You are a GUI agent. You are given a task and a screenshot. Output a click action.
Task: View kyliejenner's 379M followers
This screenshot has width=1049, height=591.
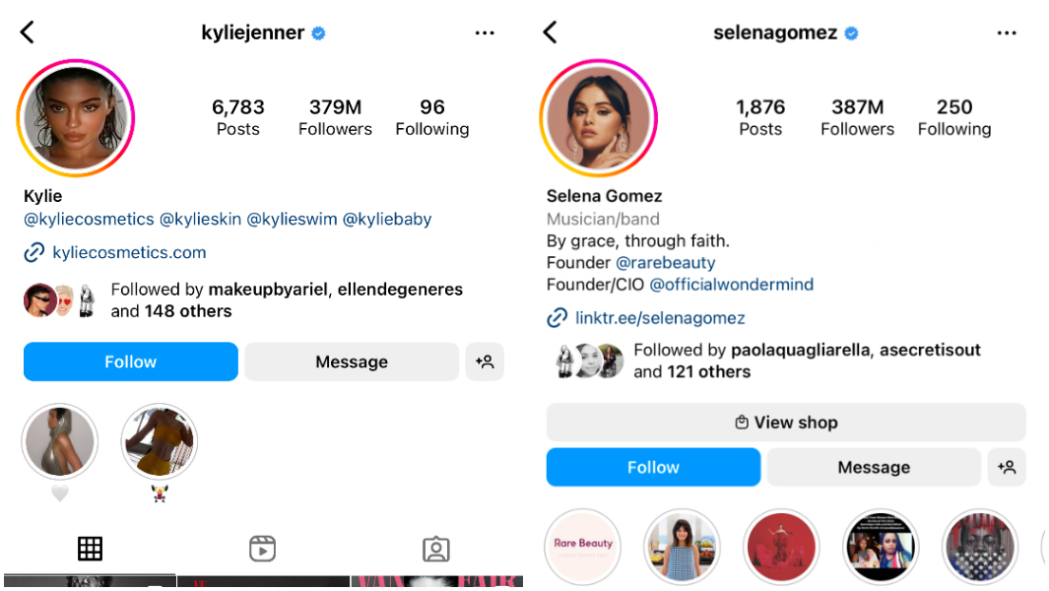pos(335,117)
